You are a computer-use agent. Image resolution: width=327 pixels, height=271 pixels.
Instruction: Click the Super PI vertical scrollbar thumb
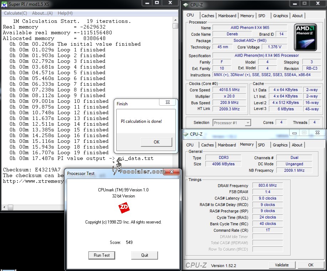click(175, 26)
